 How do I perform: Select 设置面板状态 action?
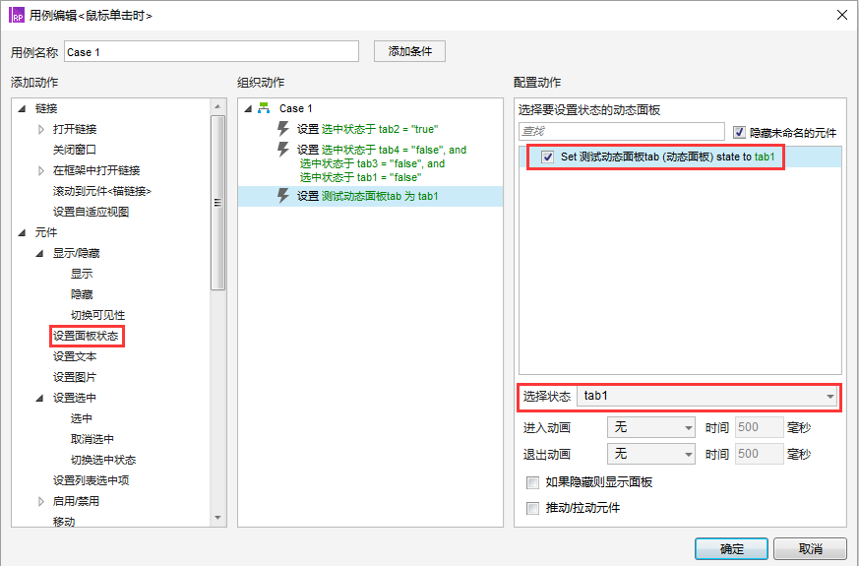tap(86, 336)
